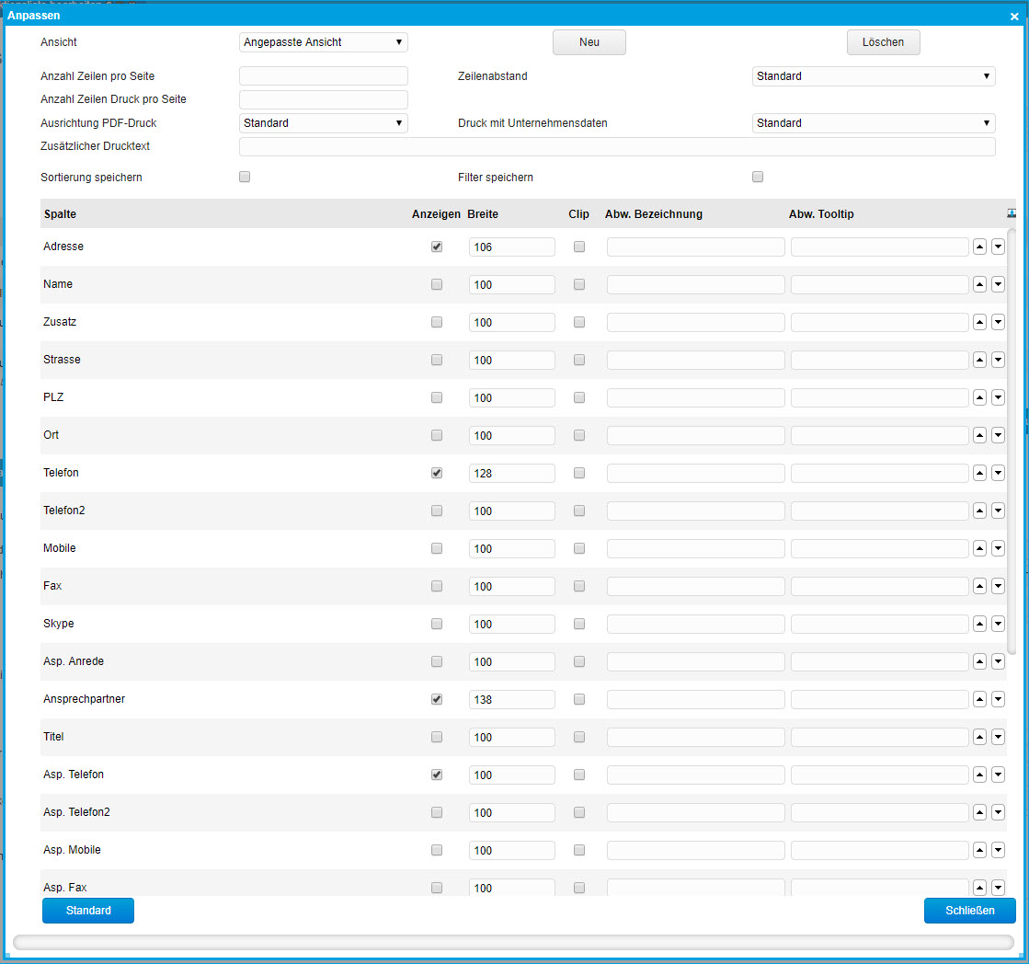Focus Zusätzlicher Drucktext field
Screen dimensions: 1029x964
click(617, 146)
